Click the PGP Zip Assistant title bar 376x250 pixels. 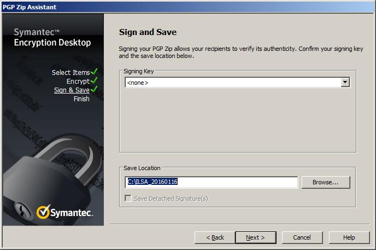tap(188, 7)
